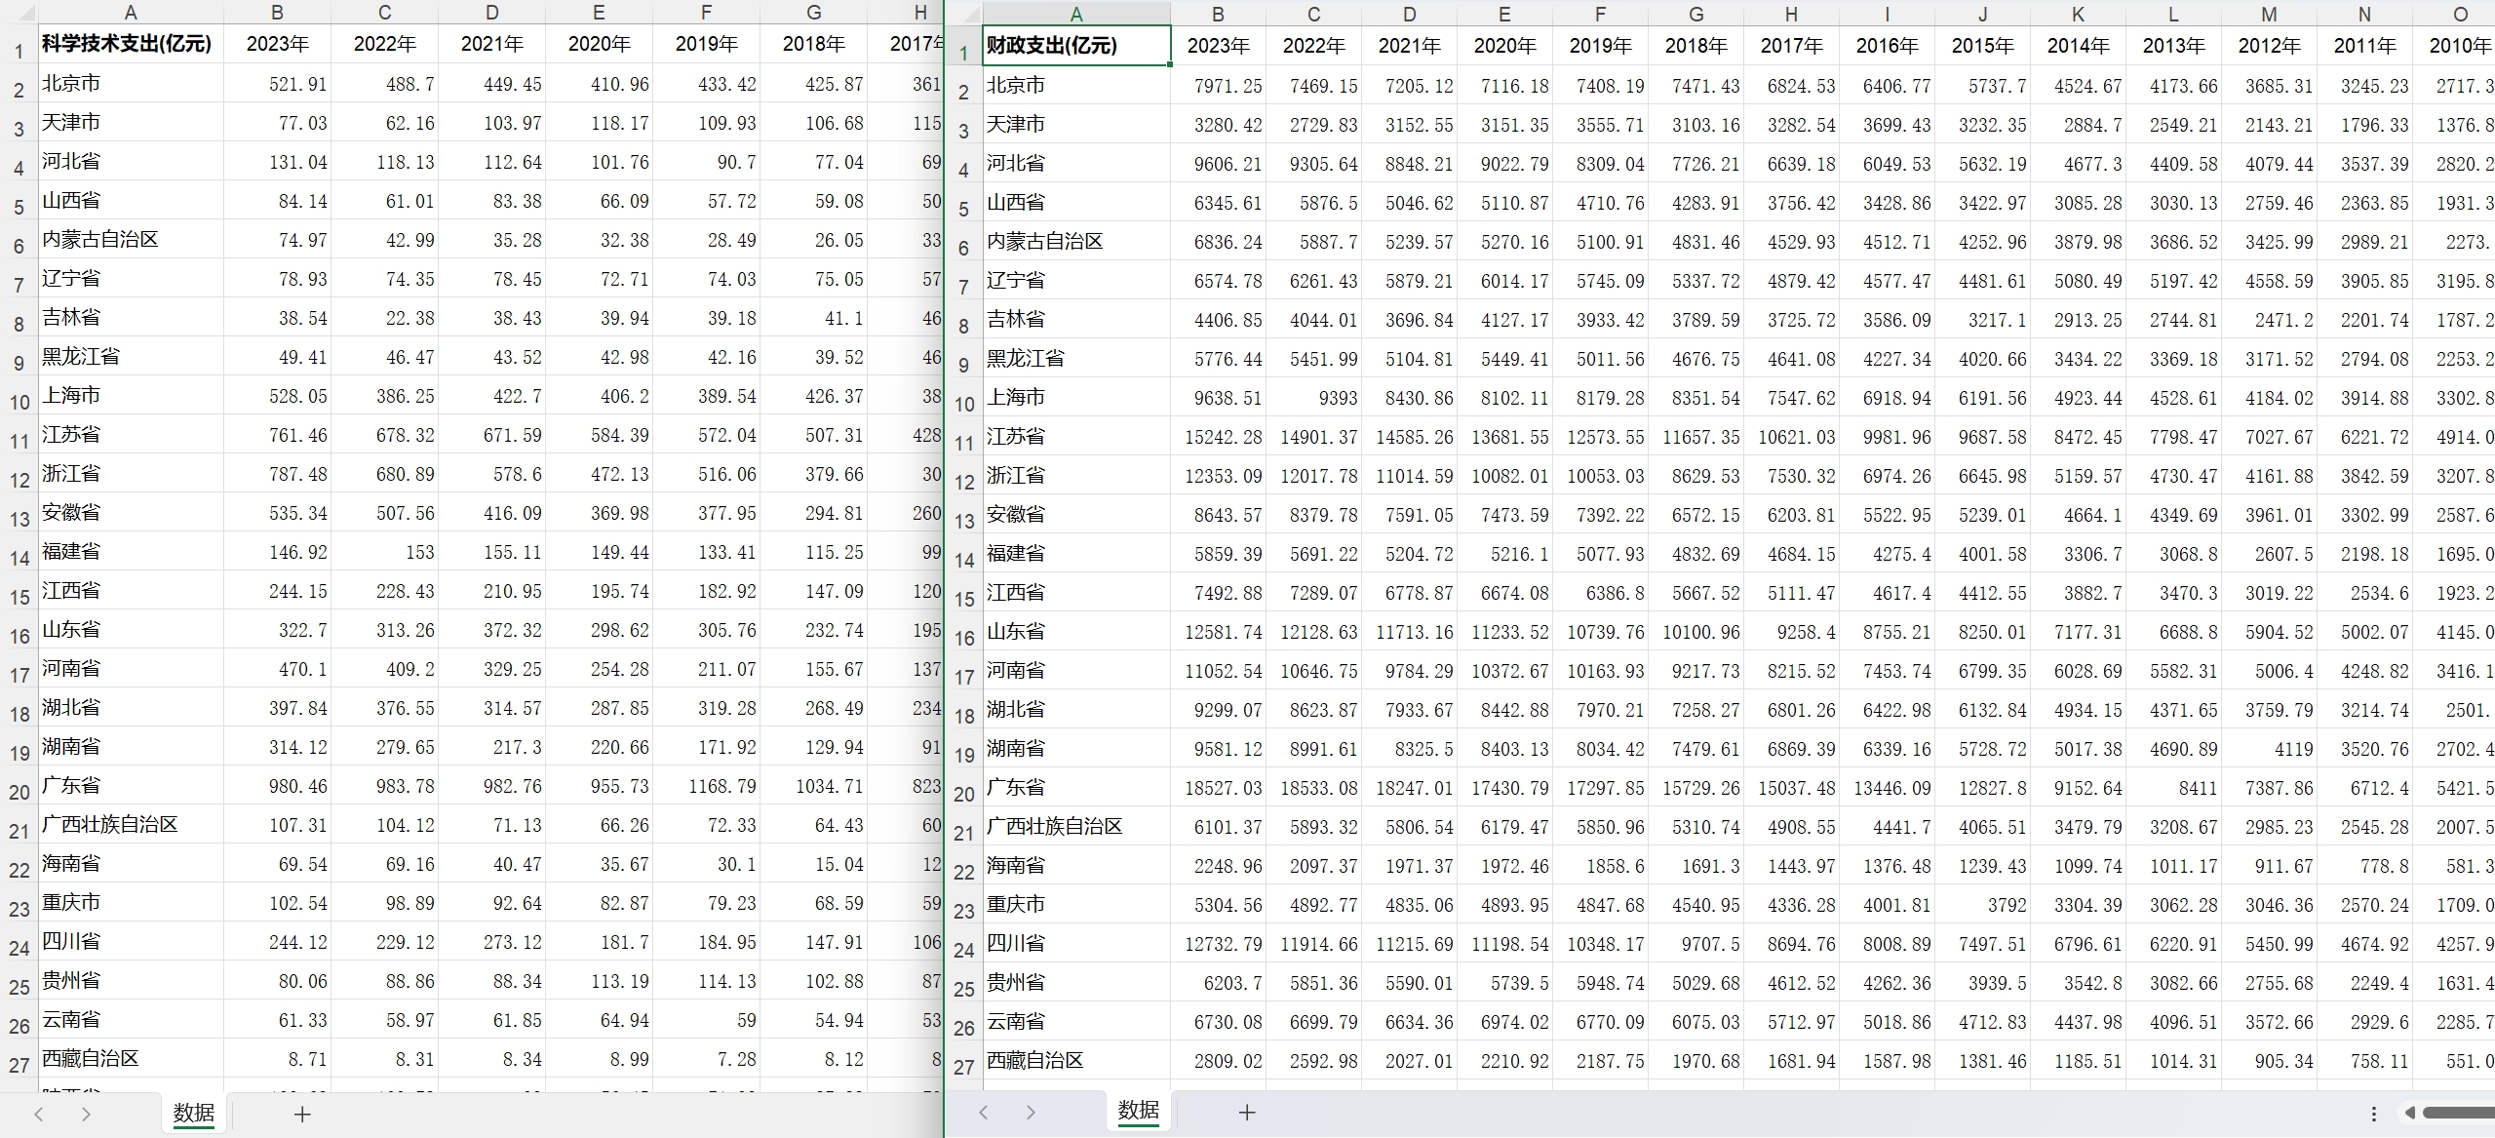Select column A header in left sheet
This screenshot has width=2495, height=1138.
(x=131, y=13)
